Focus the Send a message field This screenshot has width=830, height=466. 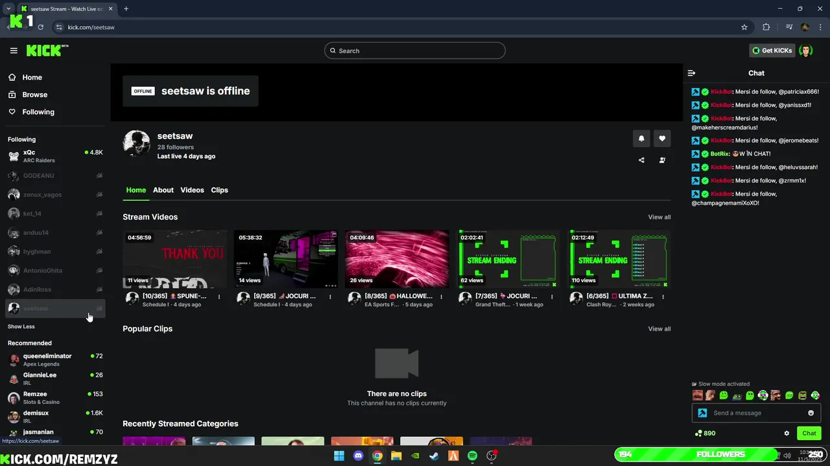(757, 413)
